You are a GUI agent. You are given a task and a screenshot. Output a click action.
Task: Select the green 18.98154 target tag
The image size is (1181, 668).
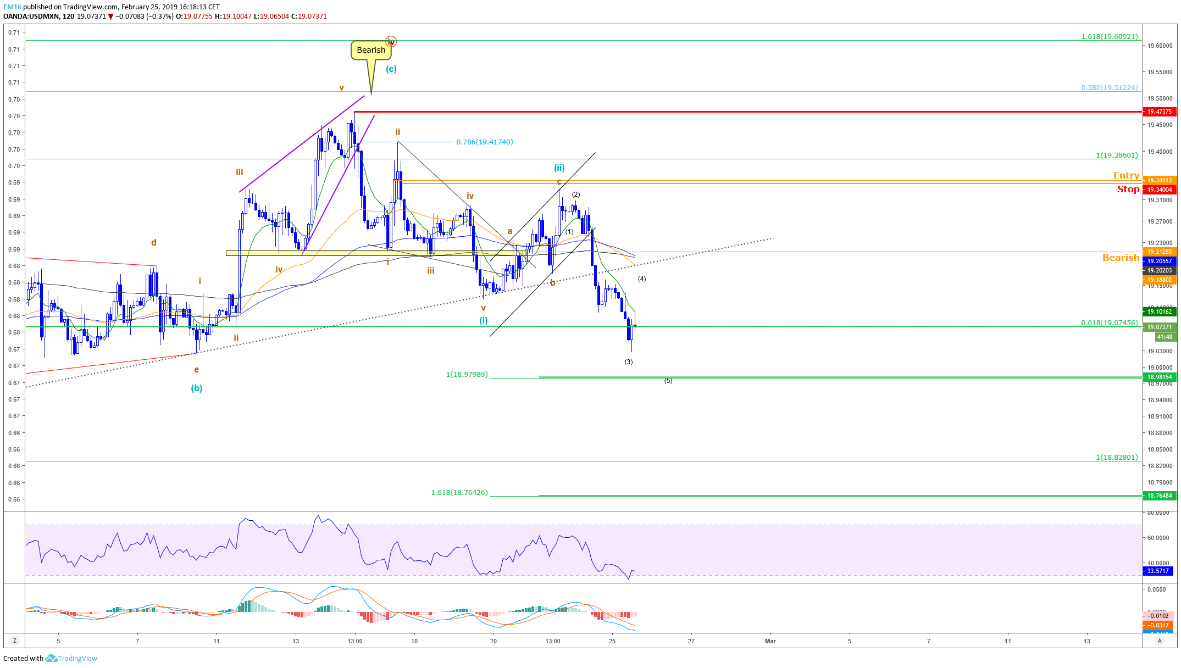[1160, 377]
